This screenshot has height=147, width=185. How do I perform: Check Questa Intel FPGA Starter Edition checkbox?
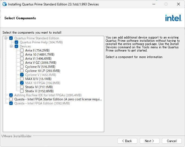11,99
